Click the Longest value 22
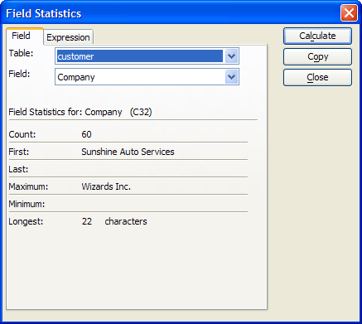Screen dimensions: 362x324 tap(87, 221)
